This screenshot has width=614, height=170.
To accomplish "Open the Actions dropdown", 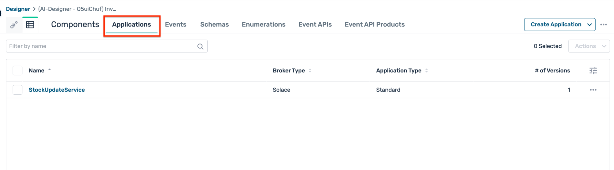I will [589, 46].
